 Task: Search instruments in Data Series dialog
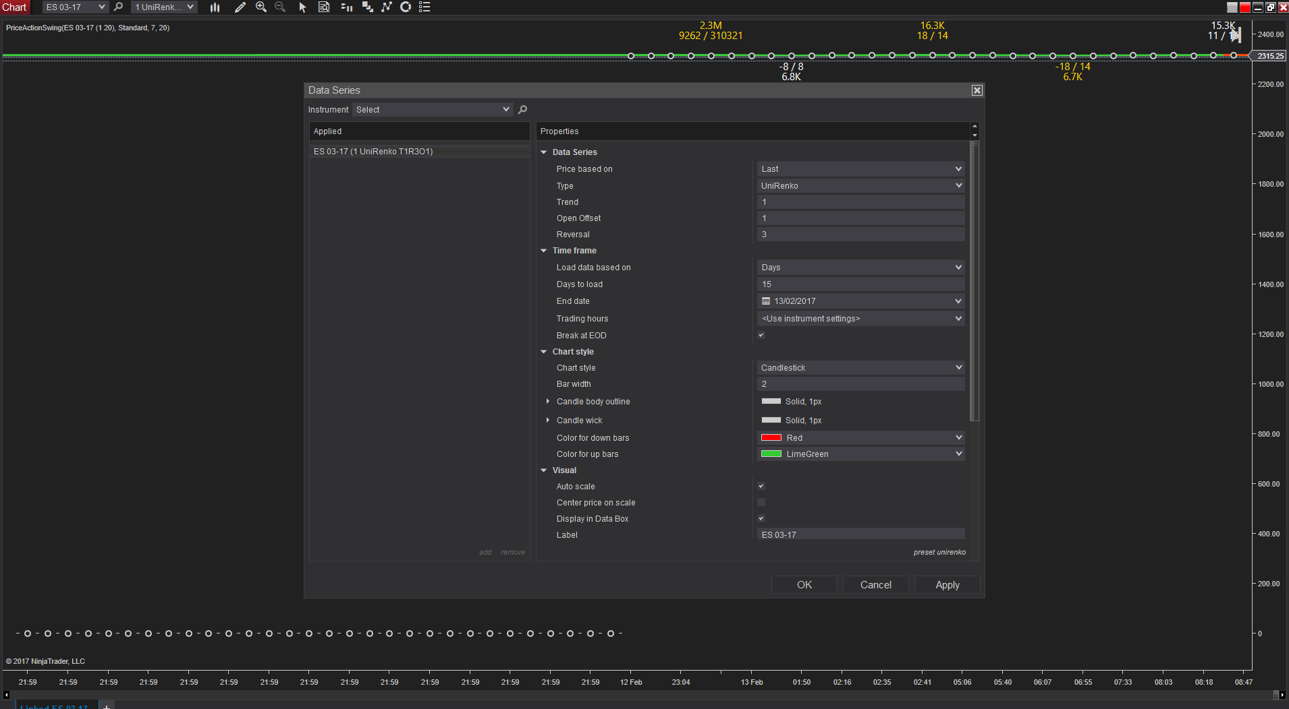pyautogui.click(x=522, y=109)
